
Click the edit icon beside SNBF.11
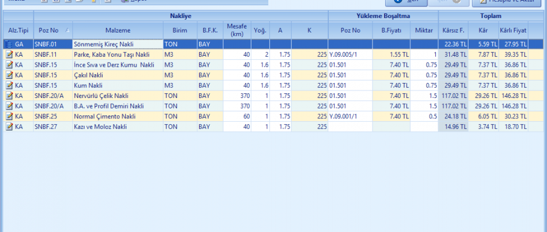tap(9, 55)
